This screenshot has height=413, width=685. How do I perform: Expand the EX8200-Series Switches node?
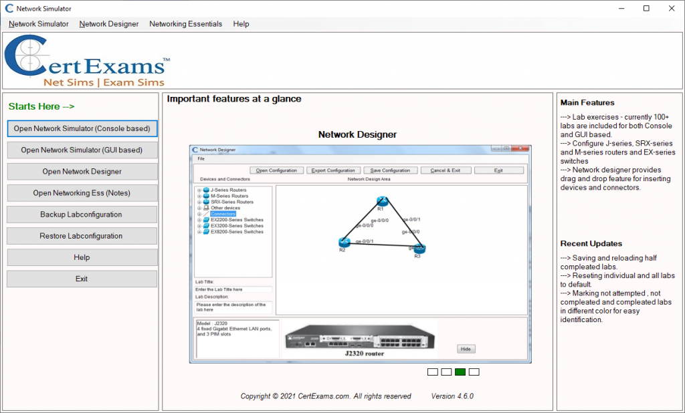tap(199, 232)
